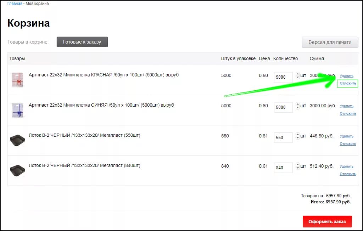Click quantity stepper for 840шт tray
This screenshot has width=363, height=231.
[x=297, y=167]
